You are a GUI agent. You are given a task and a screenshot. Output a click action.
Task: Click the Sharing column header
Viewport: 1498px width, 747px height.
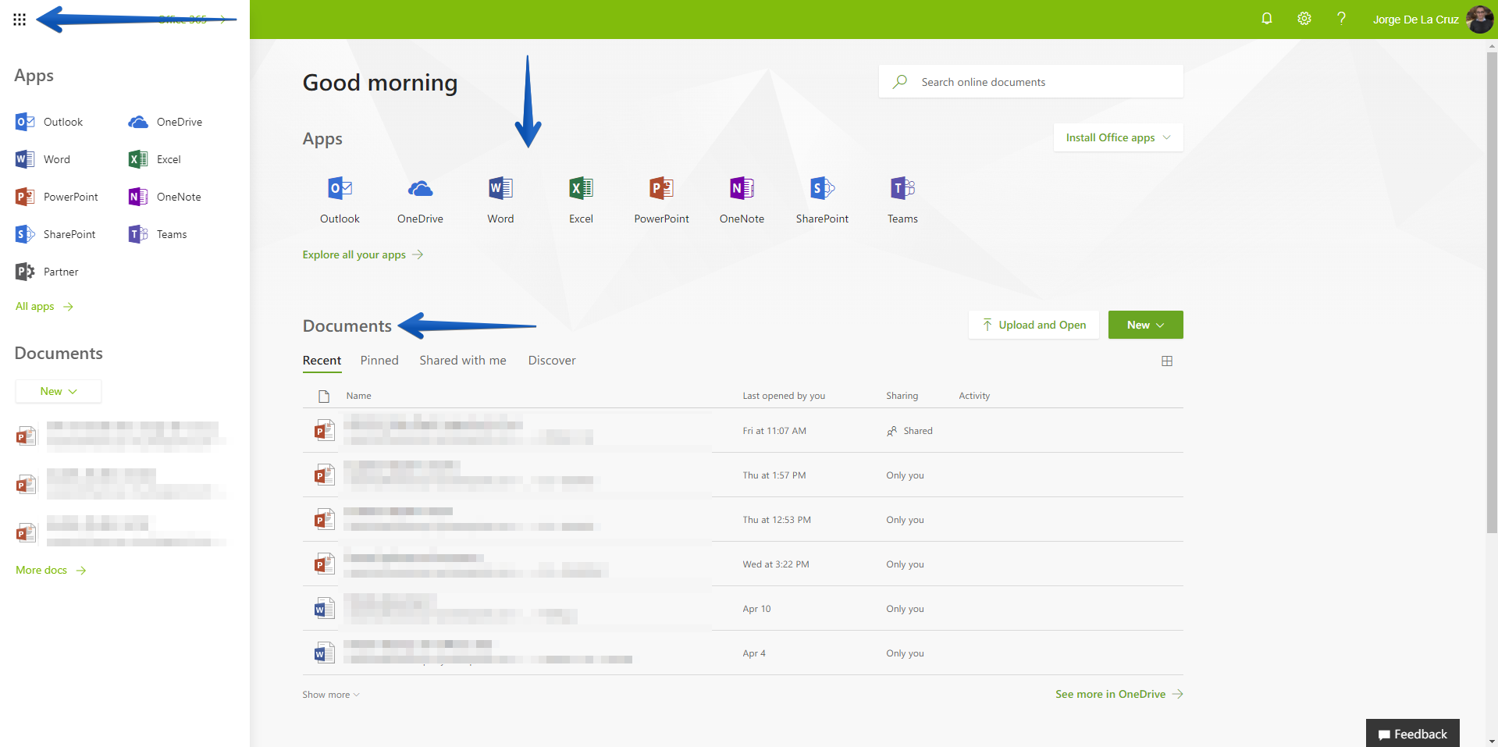pos(902,396)
